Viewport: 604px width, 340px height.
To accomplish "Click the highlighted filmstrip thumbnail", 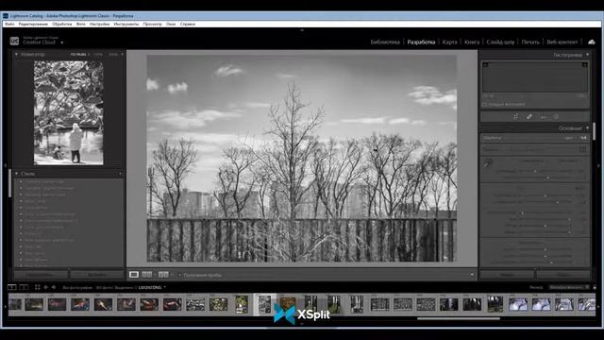I will (264, 304).
